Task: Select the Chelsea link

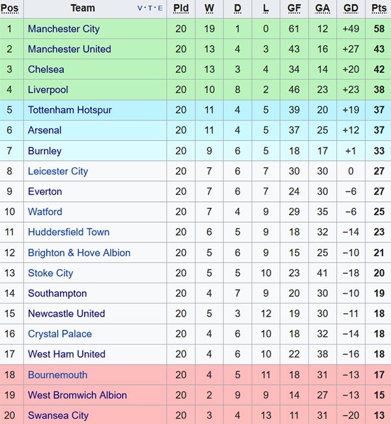Action: click(46, 69)
